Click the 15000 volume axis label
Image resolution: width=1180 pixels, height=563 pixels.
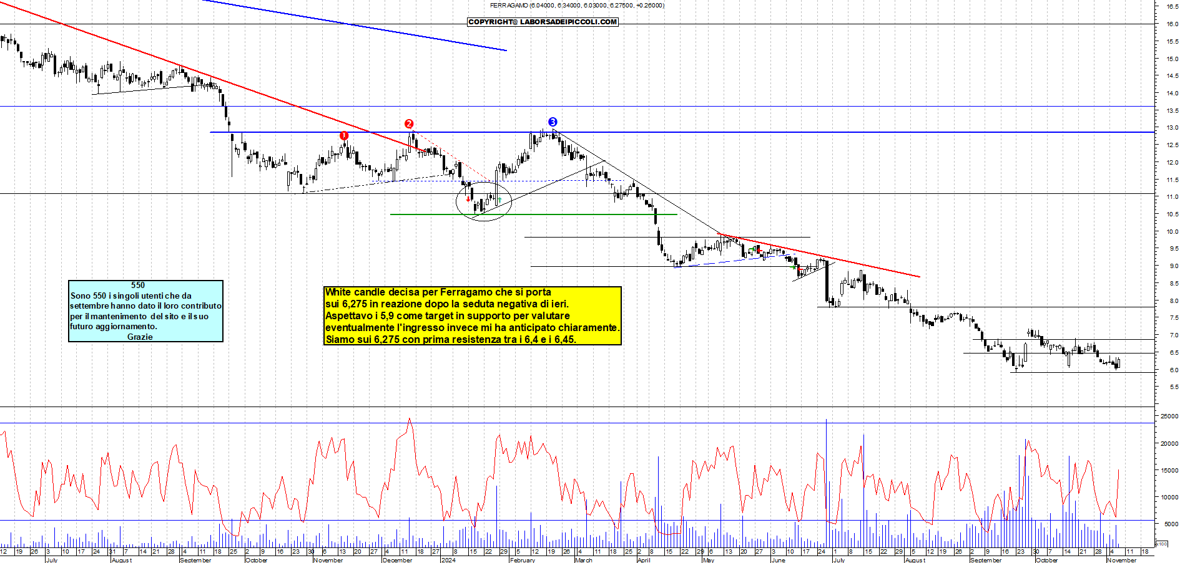click(1169, 471)
